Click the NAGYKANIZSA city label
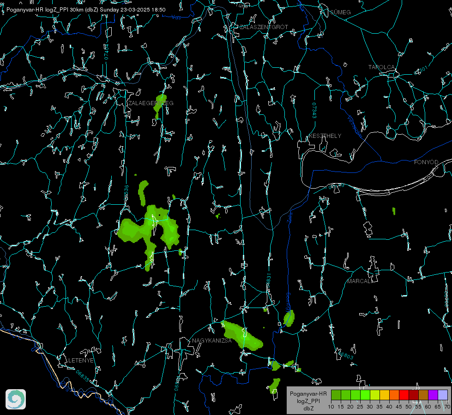The height and width of the screenshot is (415, 452). pos(212,340)
